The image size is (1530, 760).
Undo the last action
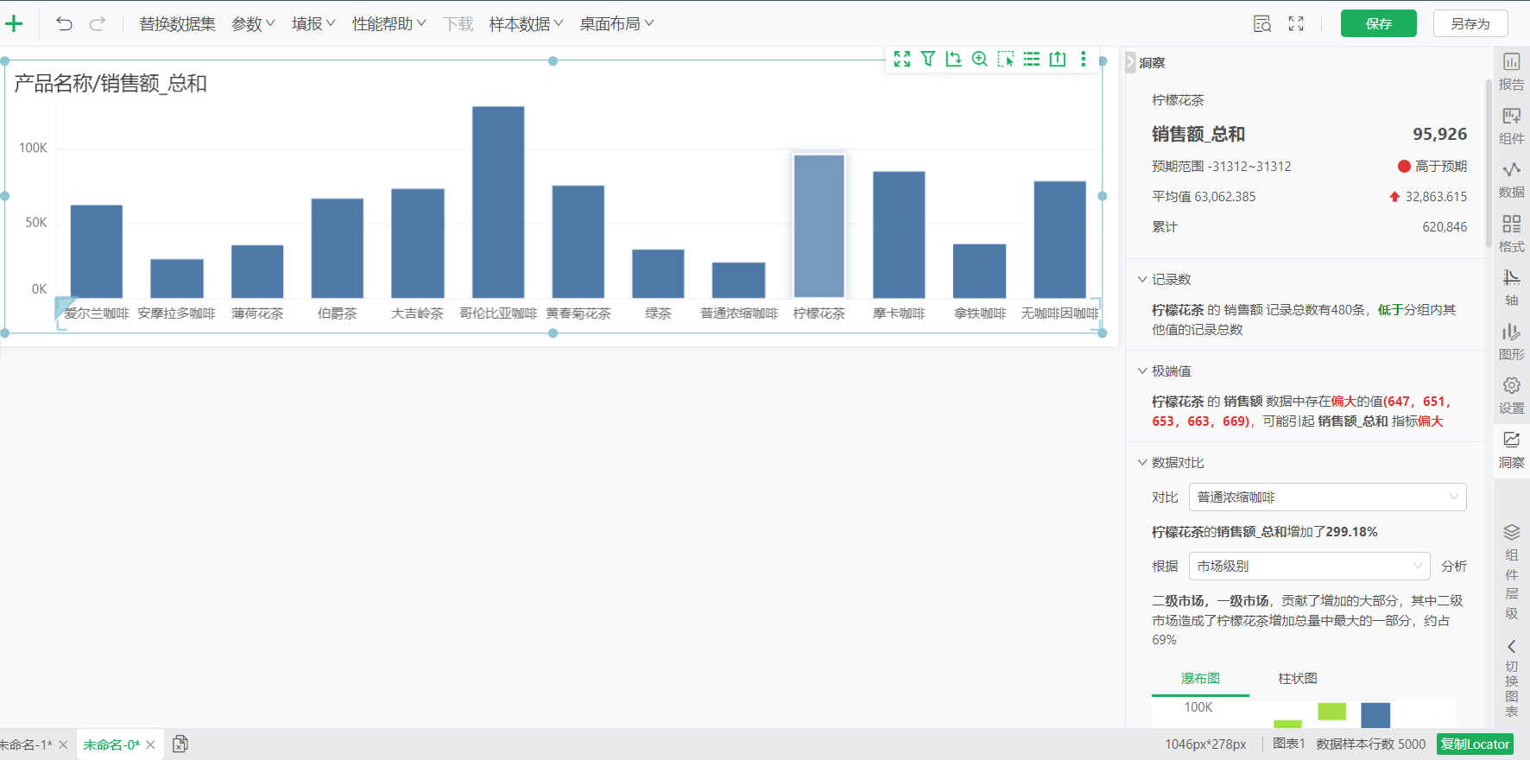point(64,24)
